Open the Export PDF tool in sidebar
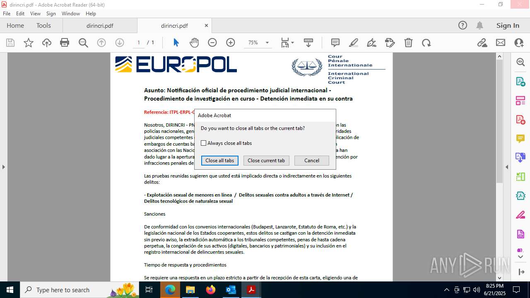Viewport: 530px width, 298px height. pyautogui.click(x=520, y=81)
